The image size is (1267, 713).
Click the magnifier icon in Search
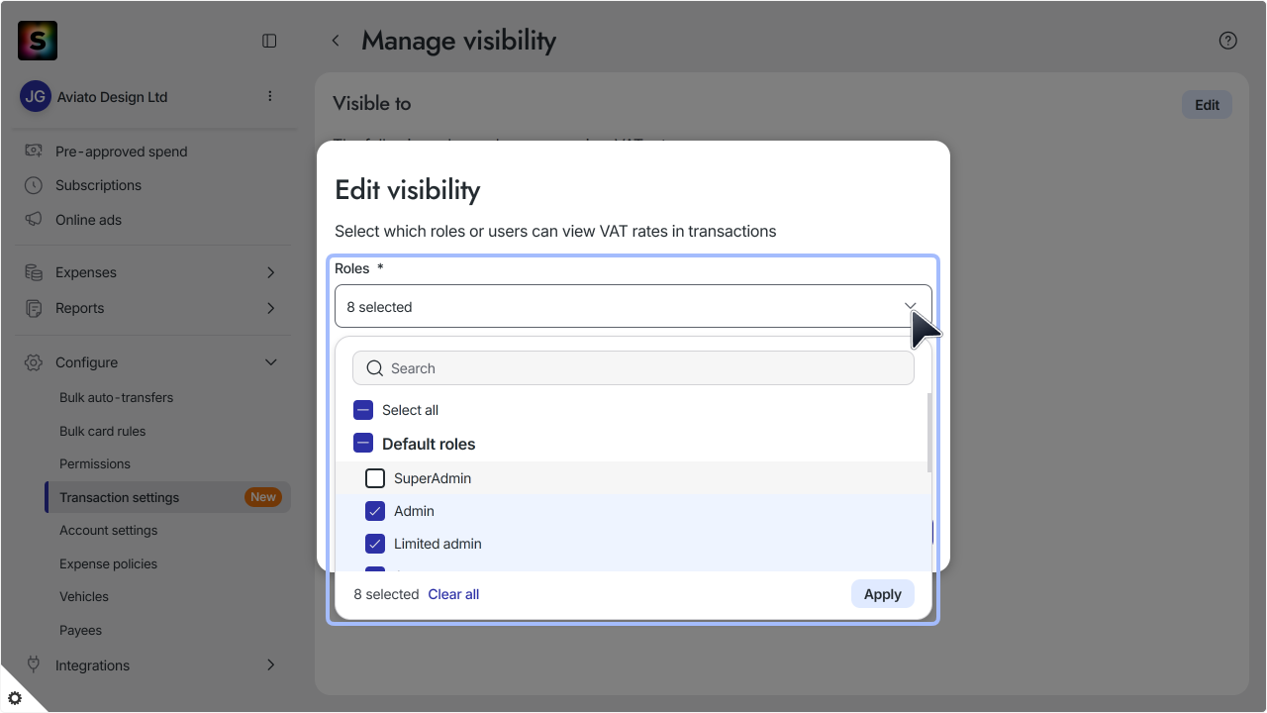click(374, 368)
